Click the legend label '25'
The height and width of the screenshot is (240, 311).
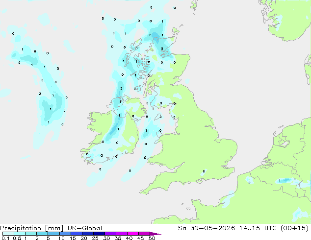(95, 238)
